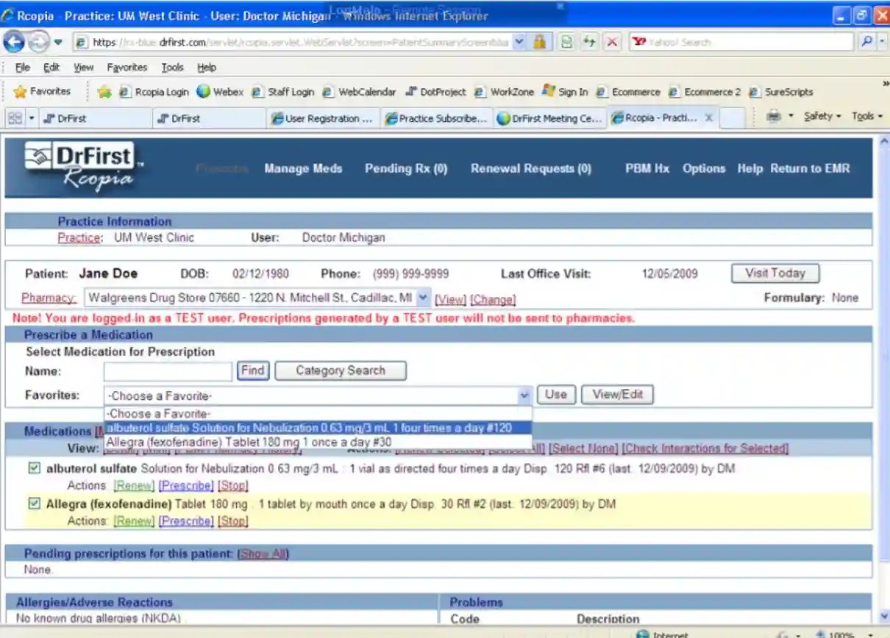This screenshot has height=638, width=890.
Task: Open the Rcopia Login favorite
Action: 161,92
